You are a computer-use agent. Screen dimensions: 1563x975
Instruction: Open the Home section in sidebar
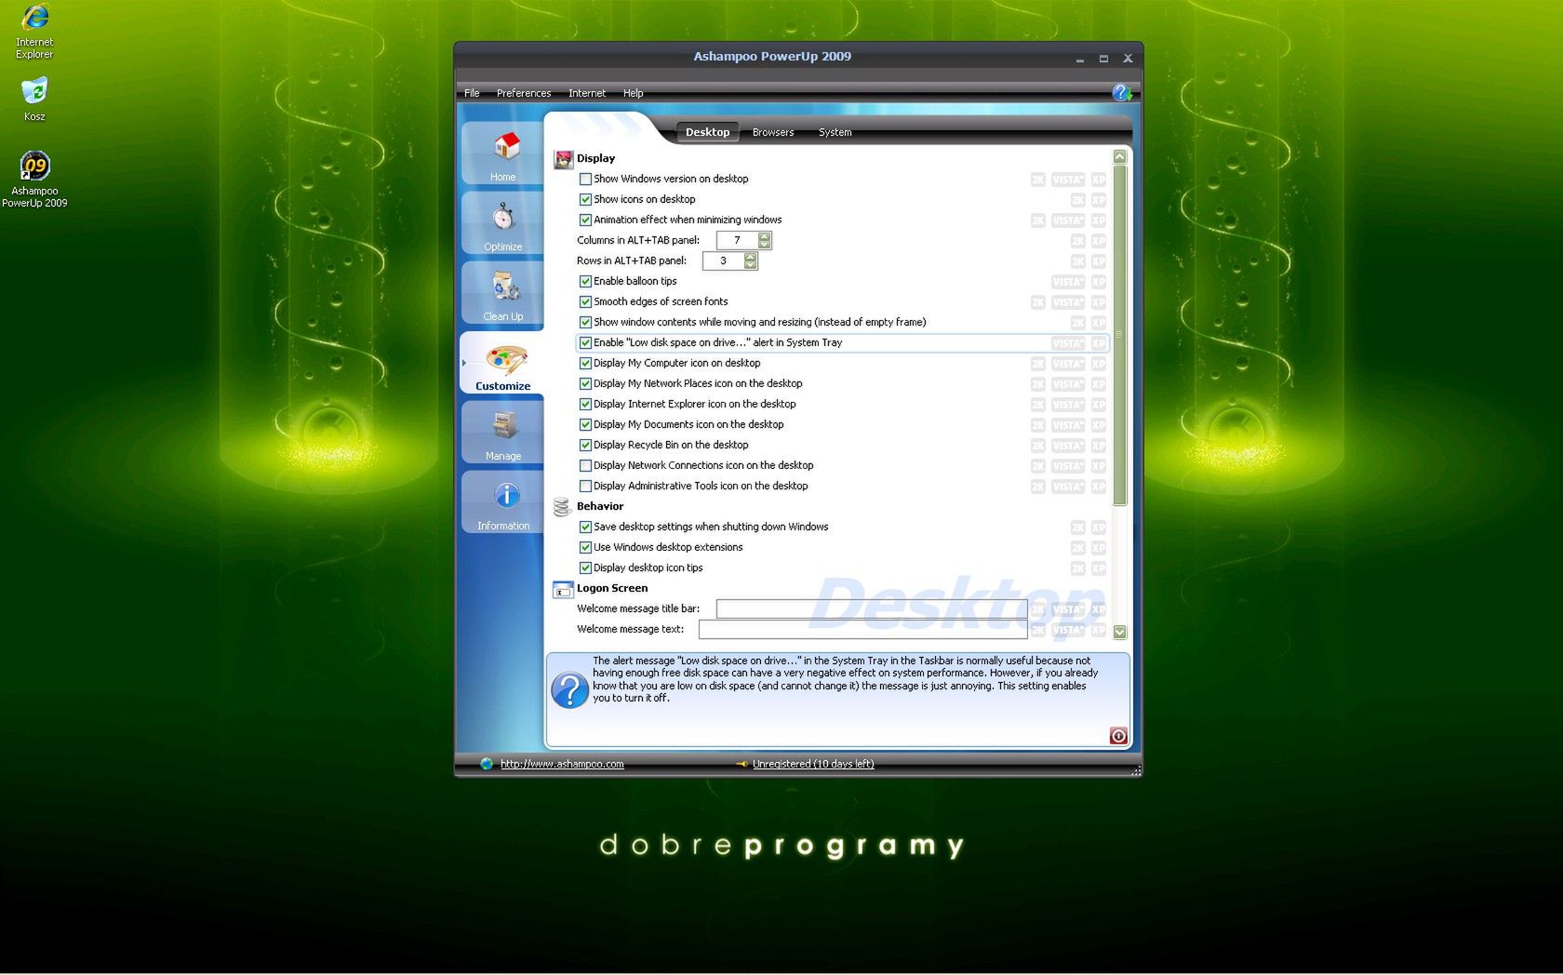click(x=502, y=154)
